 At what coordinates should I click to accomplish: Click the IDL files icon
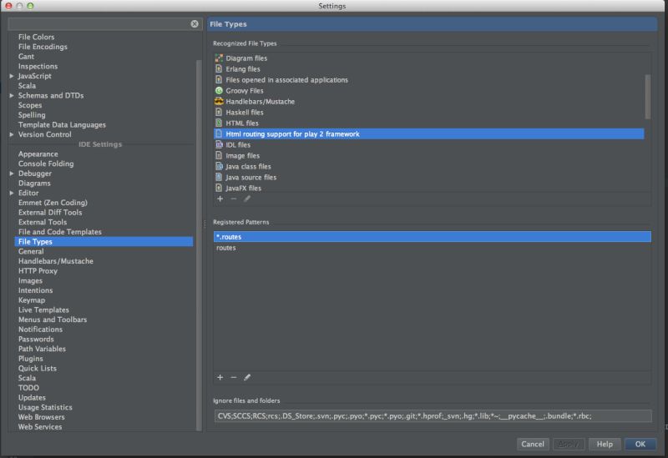[219, 144]
